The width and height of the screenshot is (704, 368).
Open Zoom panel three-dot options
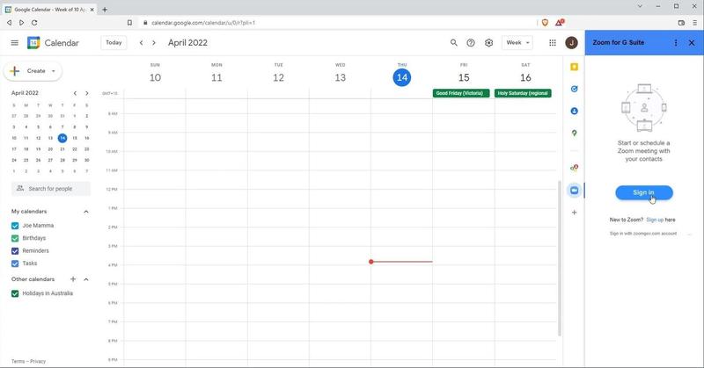coord(676,42)
